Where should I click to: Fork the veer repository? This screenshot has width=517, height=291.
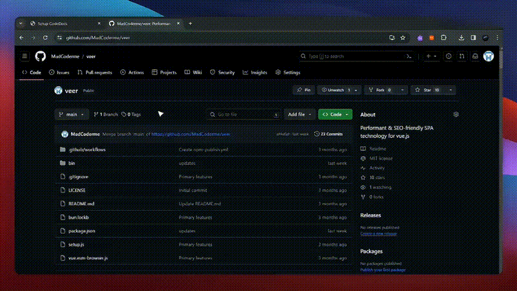tap(381, 90)
